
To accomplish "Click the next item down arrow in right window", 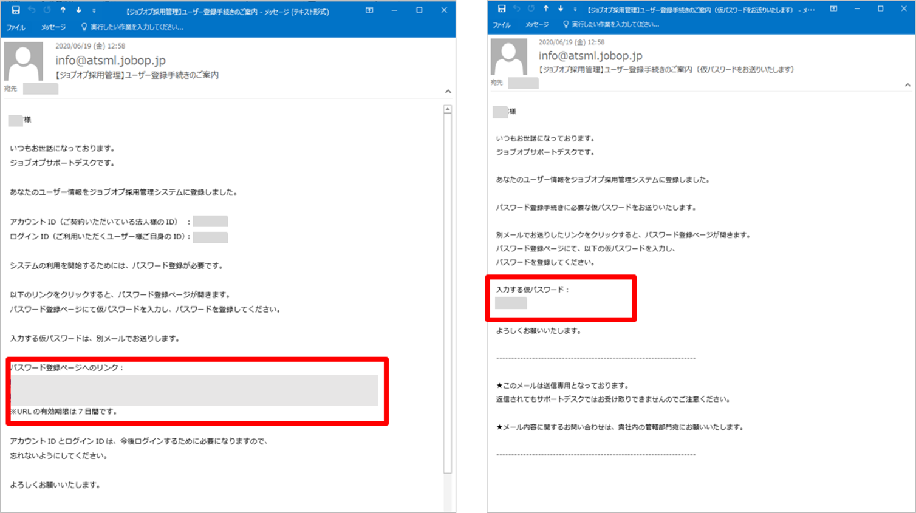I will pos(560,8).
